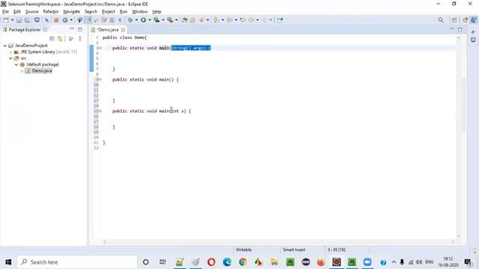
Task: Toggle the code fold marker on line 3
Action: click(100, 48)
